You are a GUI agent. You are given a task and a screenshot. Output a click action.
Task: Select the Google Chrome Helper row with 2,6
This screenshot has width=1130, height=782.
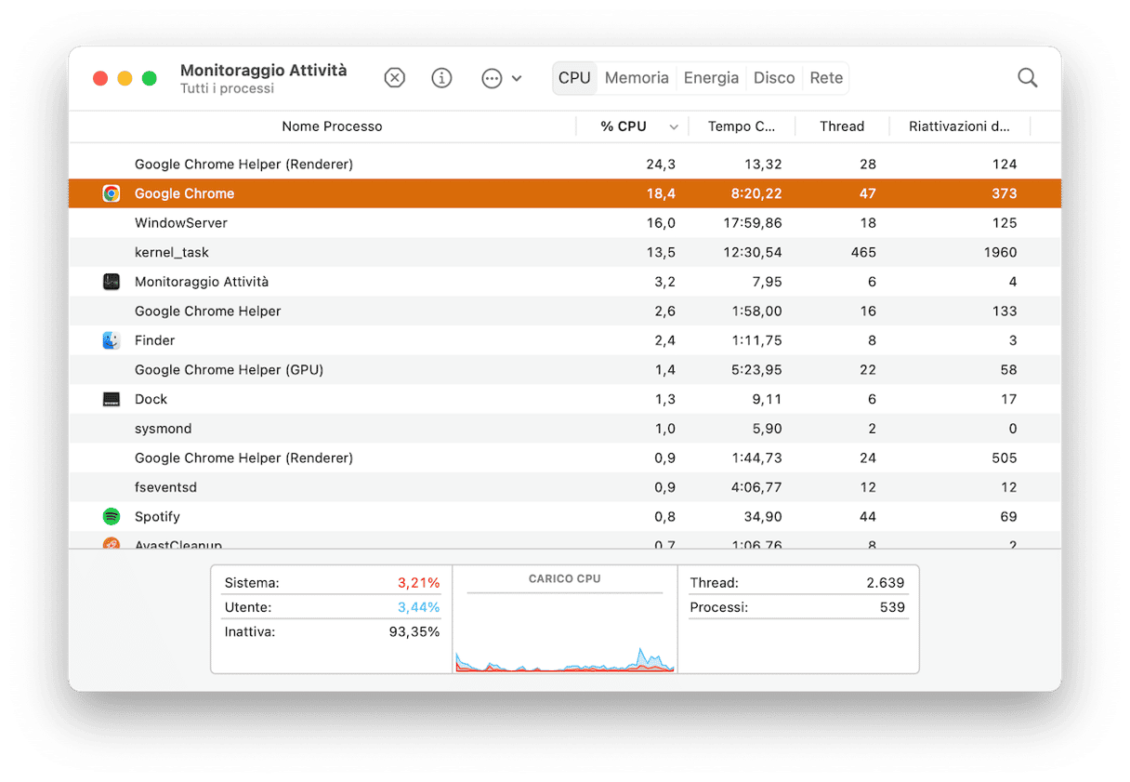(565, 311)
